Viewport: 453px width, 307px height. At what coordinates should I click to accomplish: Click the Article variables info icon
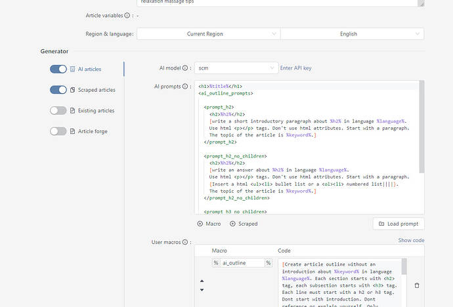(x=127, y=16)
